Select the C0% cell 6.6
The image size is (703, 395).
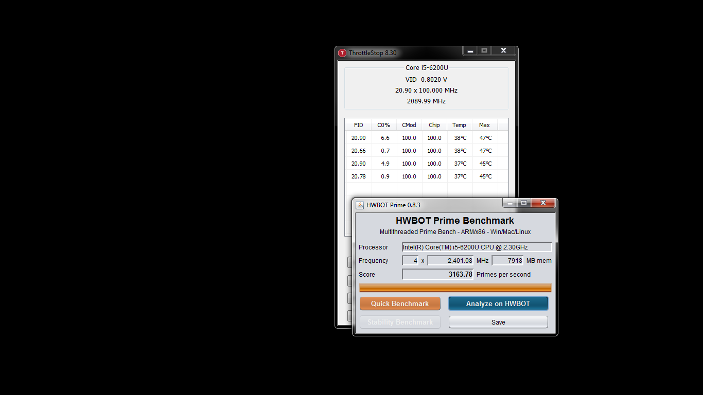(385, 138)
